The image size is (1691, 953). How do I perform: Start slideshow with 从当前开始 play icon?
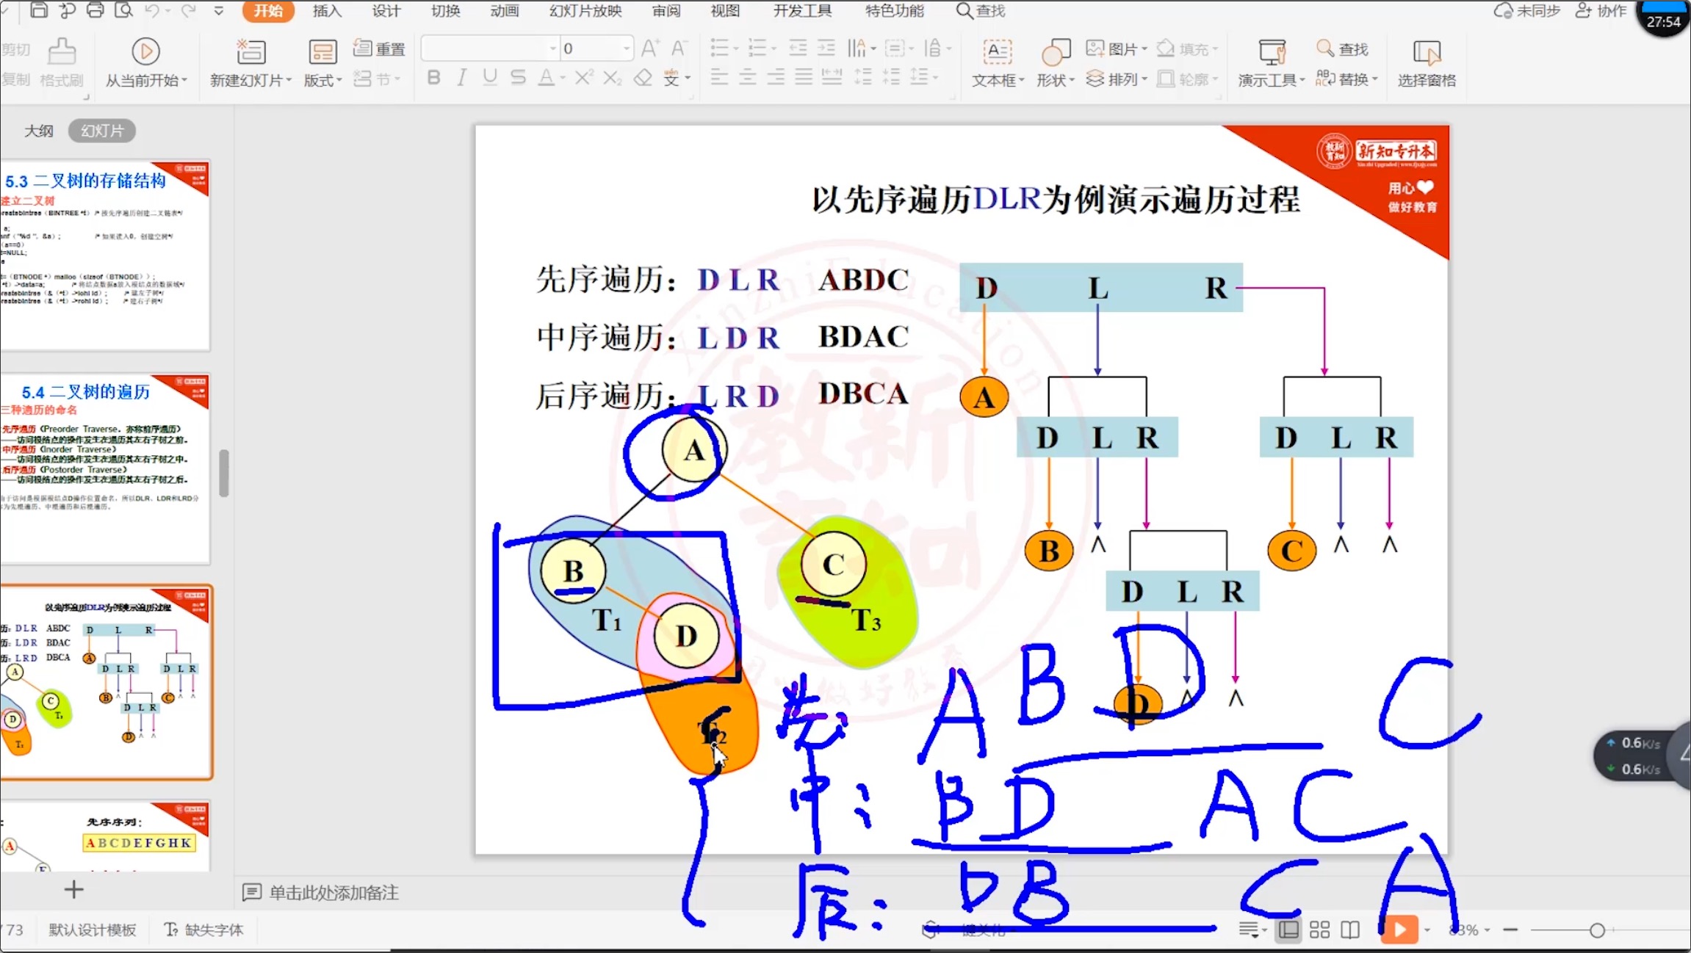click(x=145, y=51)
